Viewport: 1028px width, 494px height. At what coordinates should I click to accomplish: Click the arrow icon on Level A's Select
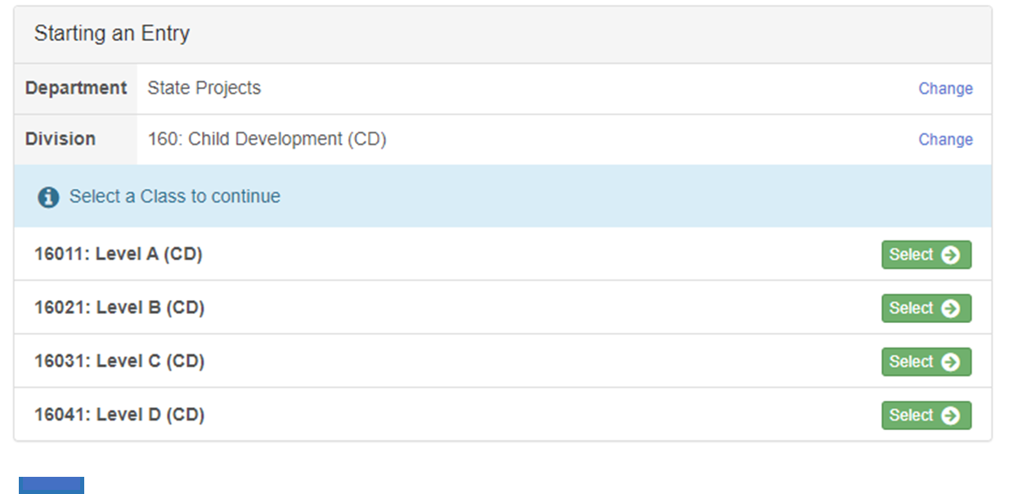[x=950, y=254]
